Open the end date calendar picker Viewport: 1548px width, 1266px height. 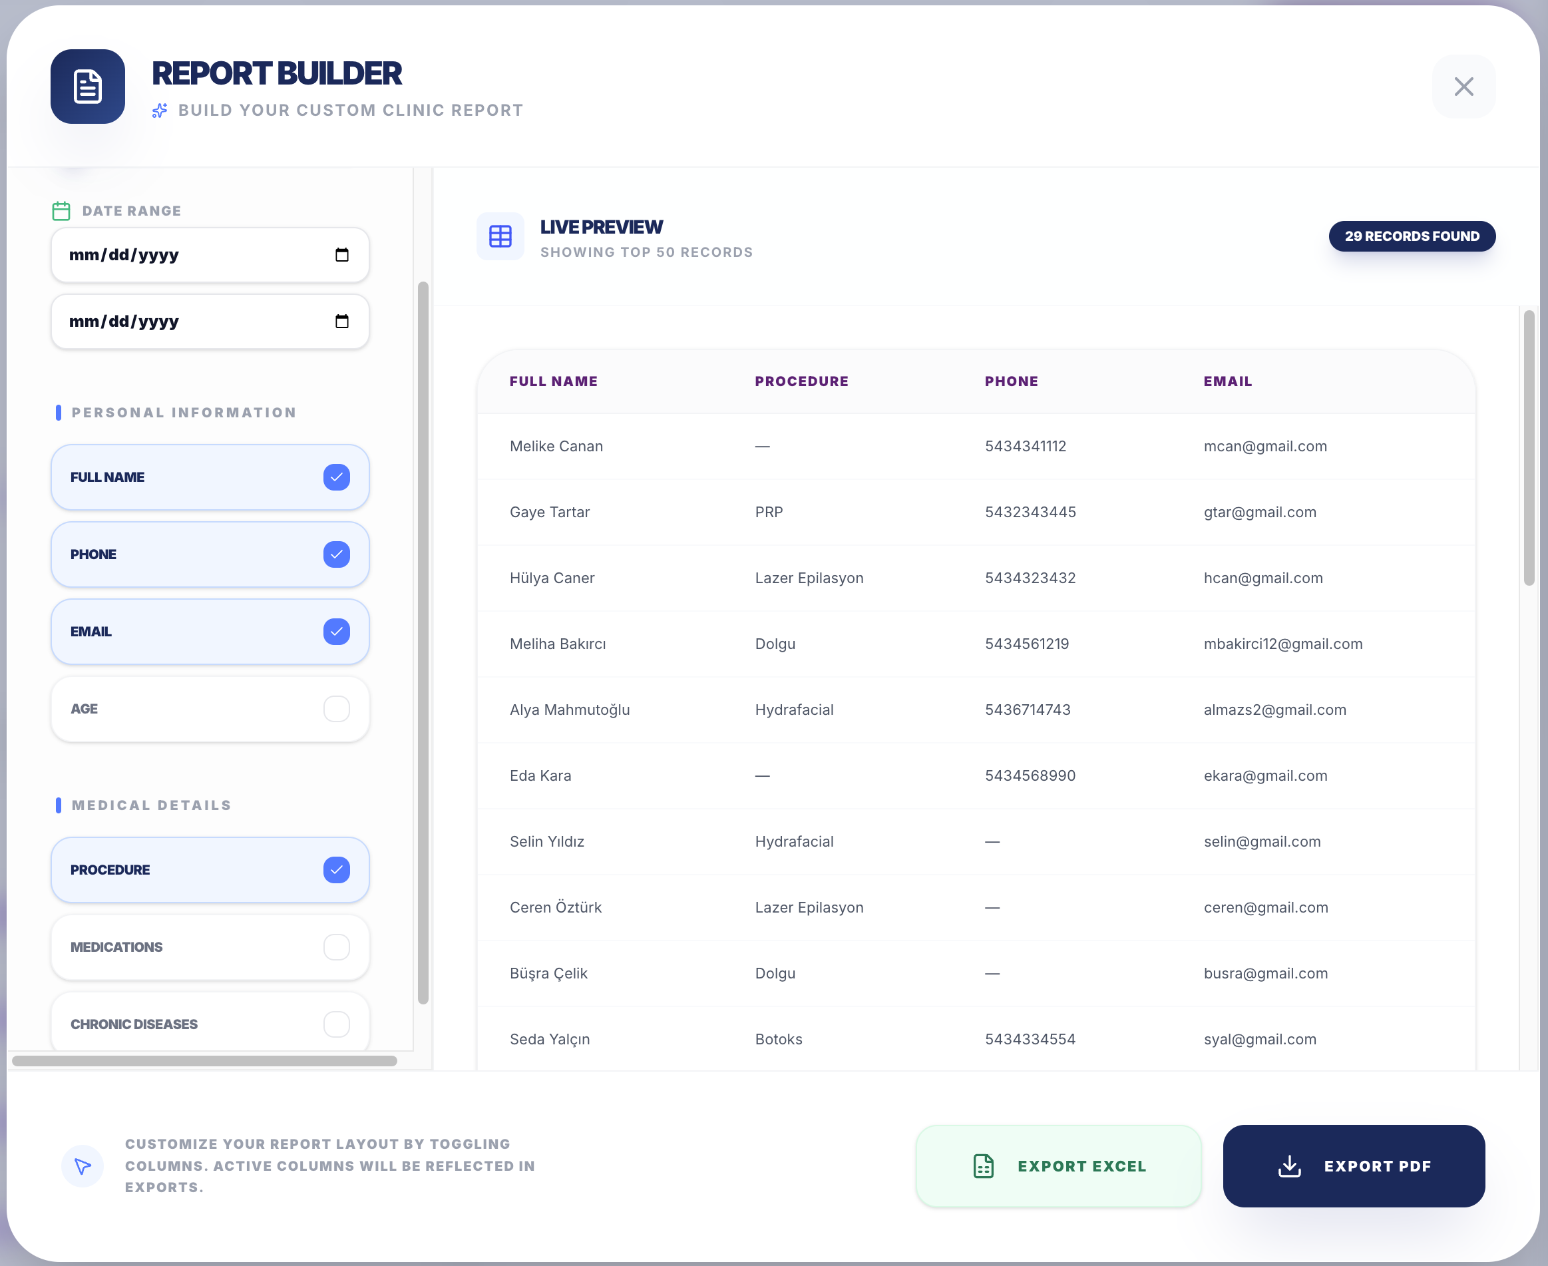coord(342,321)
